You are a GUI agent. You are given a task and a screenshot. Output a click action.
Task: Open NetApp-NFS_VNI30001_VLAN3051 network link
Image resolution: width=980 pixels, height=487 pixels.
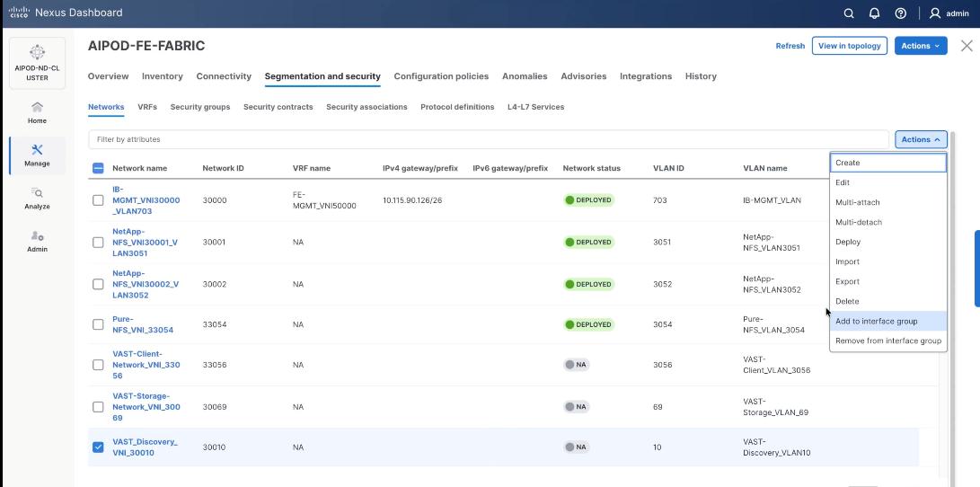pos(146,242)
